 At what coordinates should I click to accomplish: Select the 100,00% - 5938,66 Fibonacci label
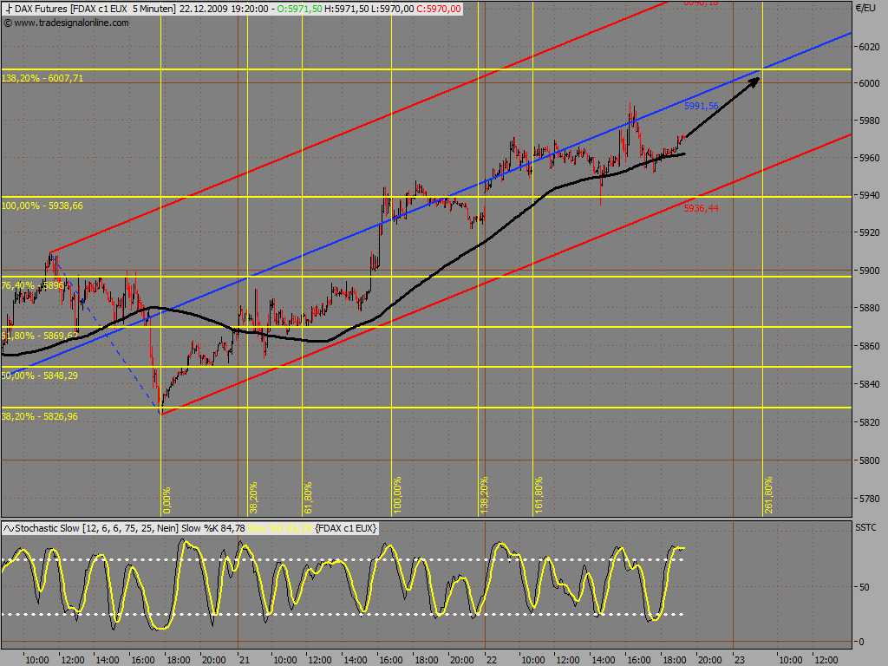pyautogui.click(x=42, y=206)
